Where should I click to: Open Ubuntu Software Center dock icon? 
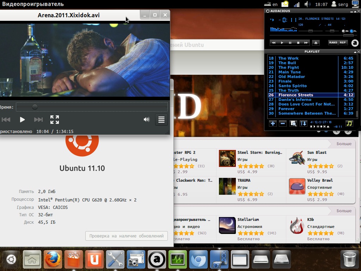point(73,259)
